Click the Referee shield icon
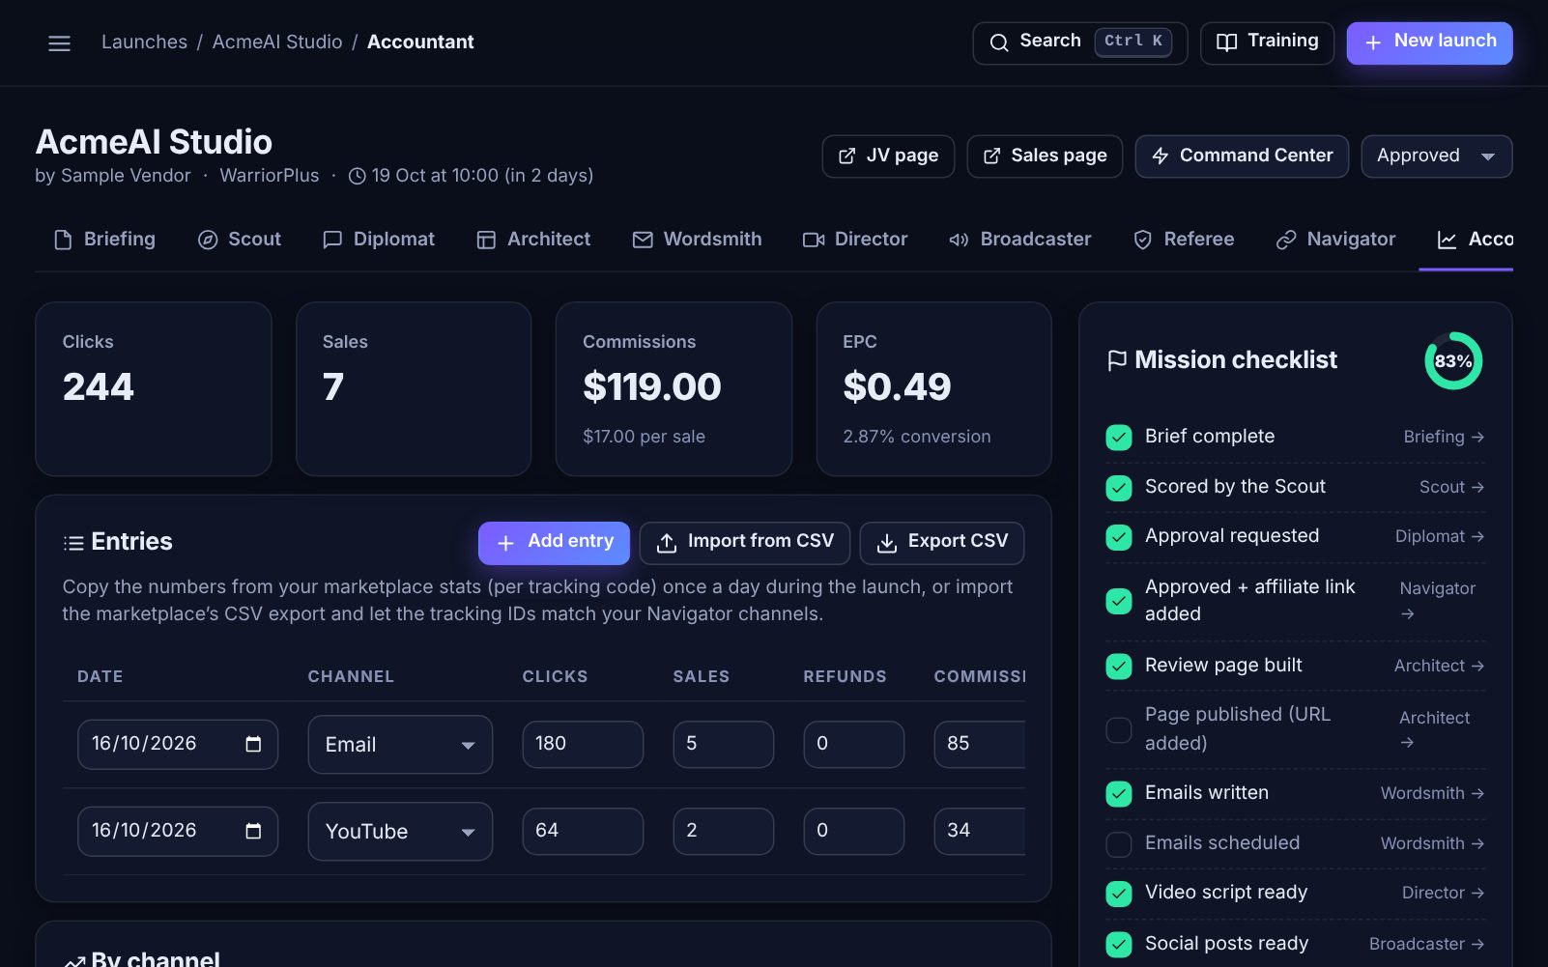Screen dimensions: 1548x967 [x=1142, y=240]
